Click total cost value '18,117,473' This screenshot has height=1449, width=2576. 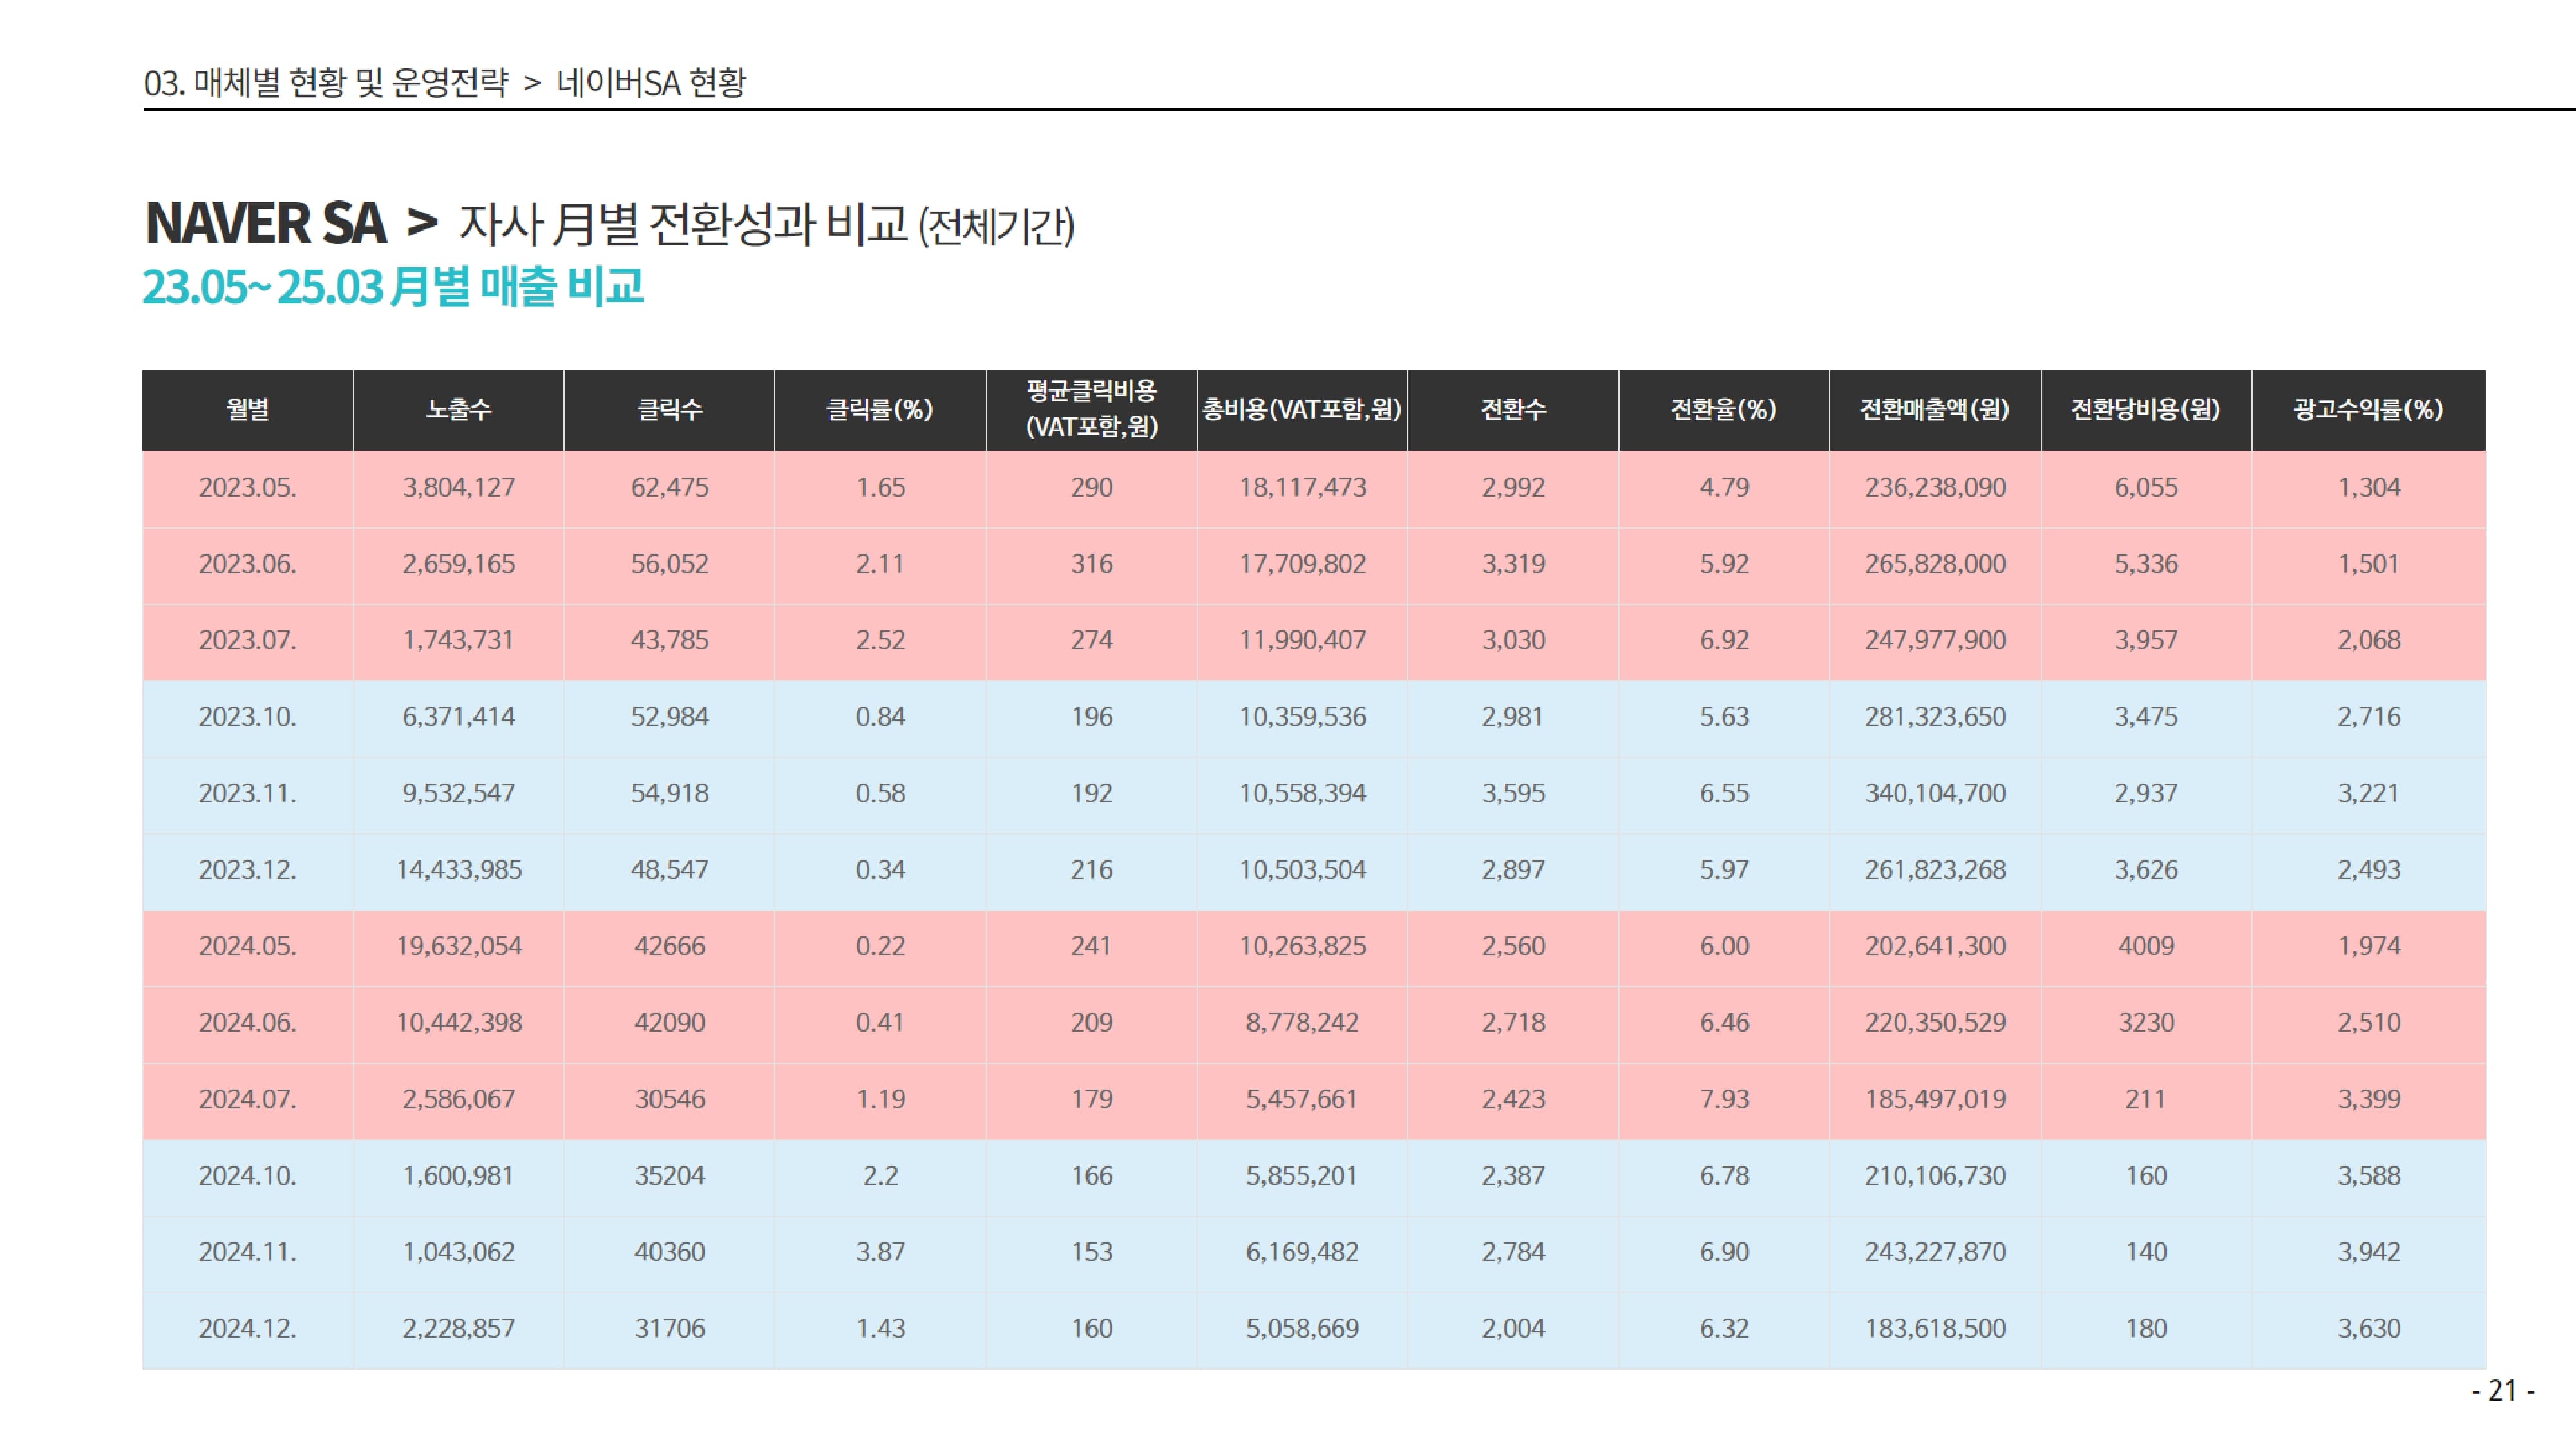pos(1303,488)
